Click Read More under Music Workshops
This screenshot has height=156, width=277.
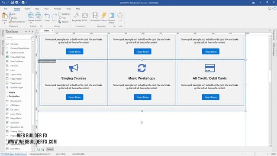tap(142, 97)
